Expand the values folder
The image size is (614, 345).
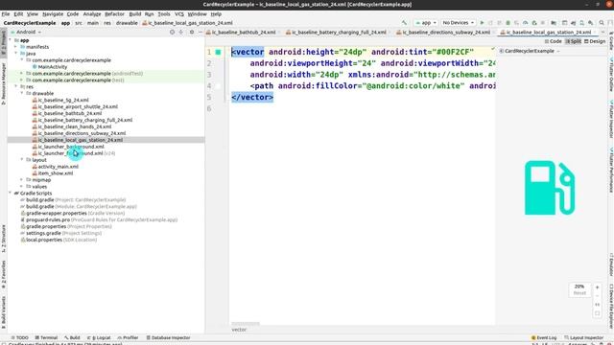pos(22,187)
